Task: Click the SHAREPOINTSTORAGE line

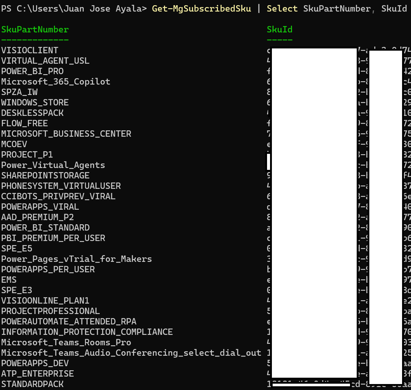Action: [45, 175]
